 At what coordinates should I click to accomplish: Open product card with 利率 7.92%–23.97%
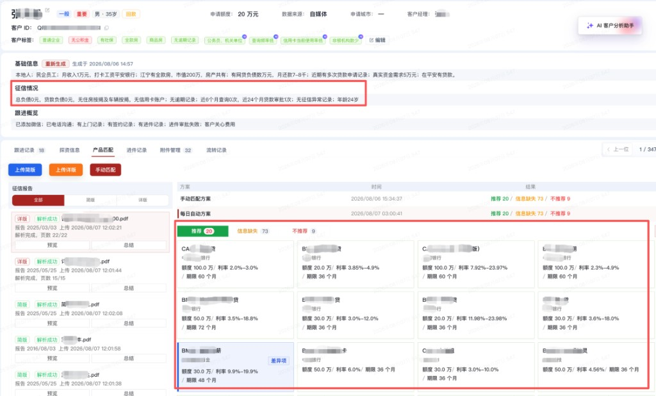point(476,264)
